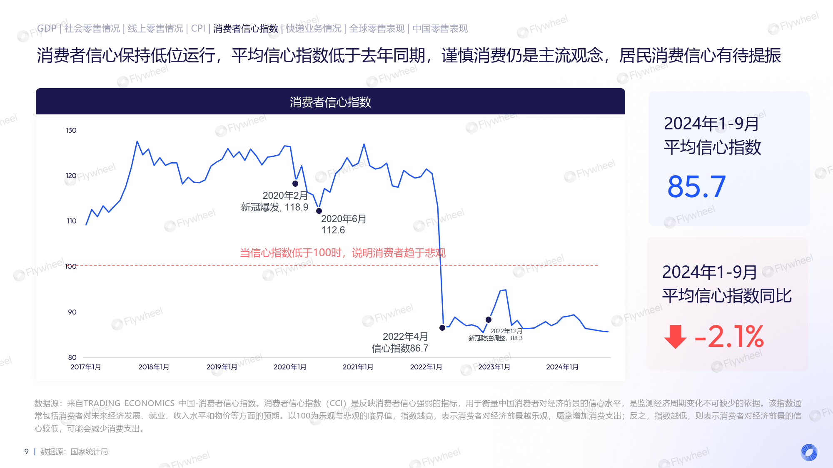Click the 消费者信心指数 chart title bar
The image size is (833, 468).
pos(330,102)
